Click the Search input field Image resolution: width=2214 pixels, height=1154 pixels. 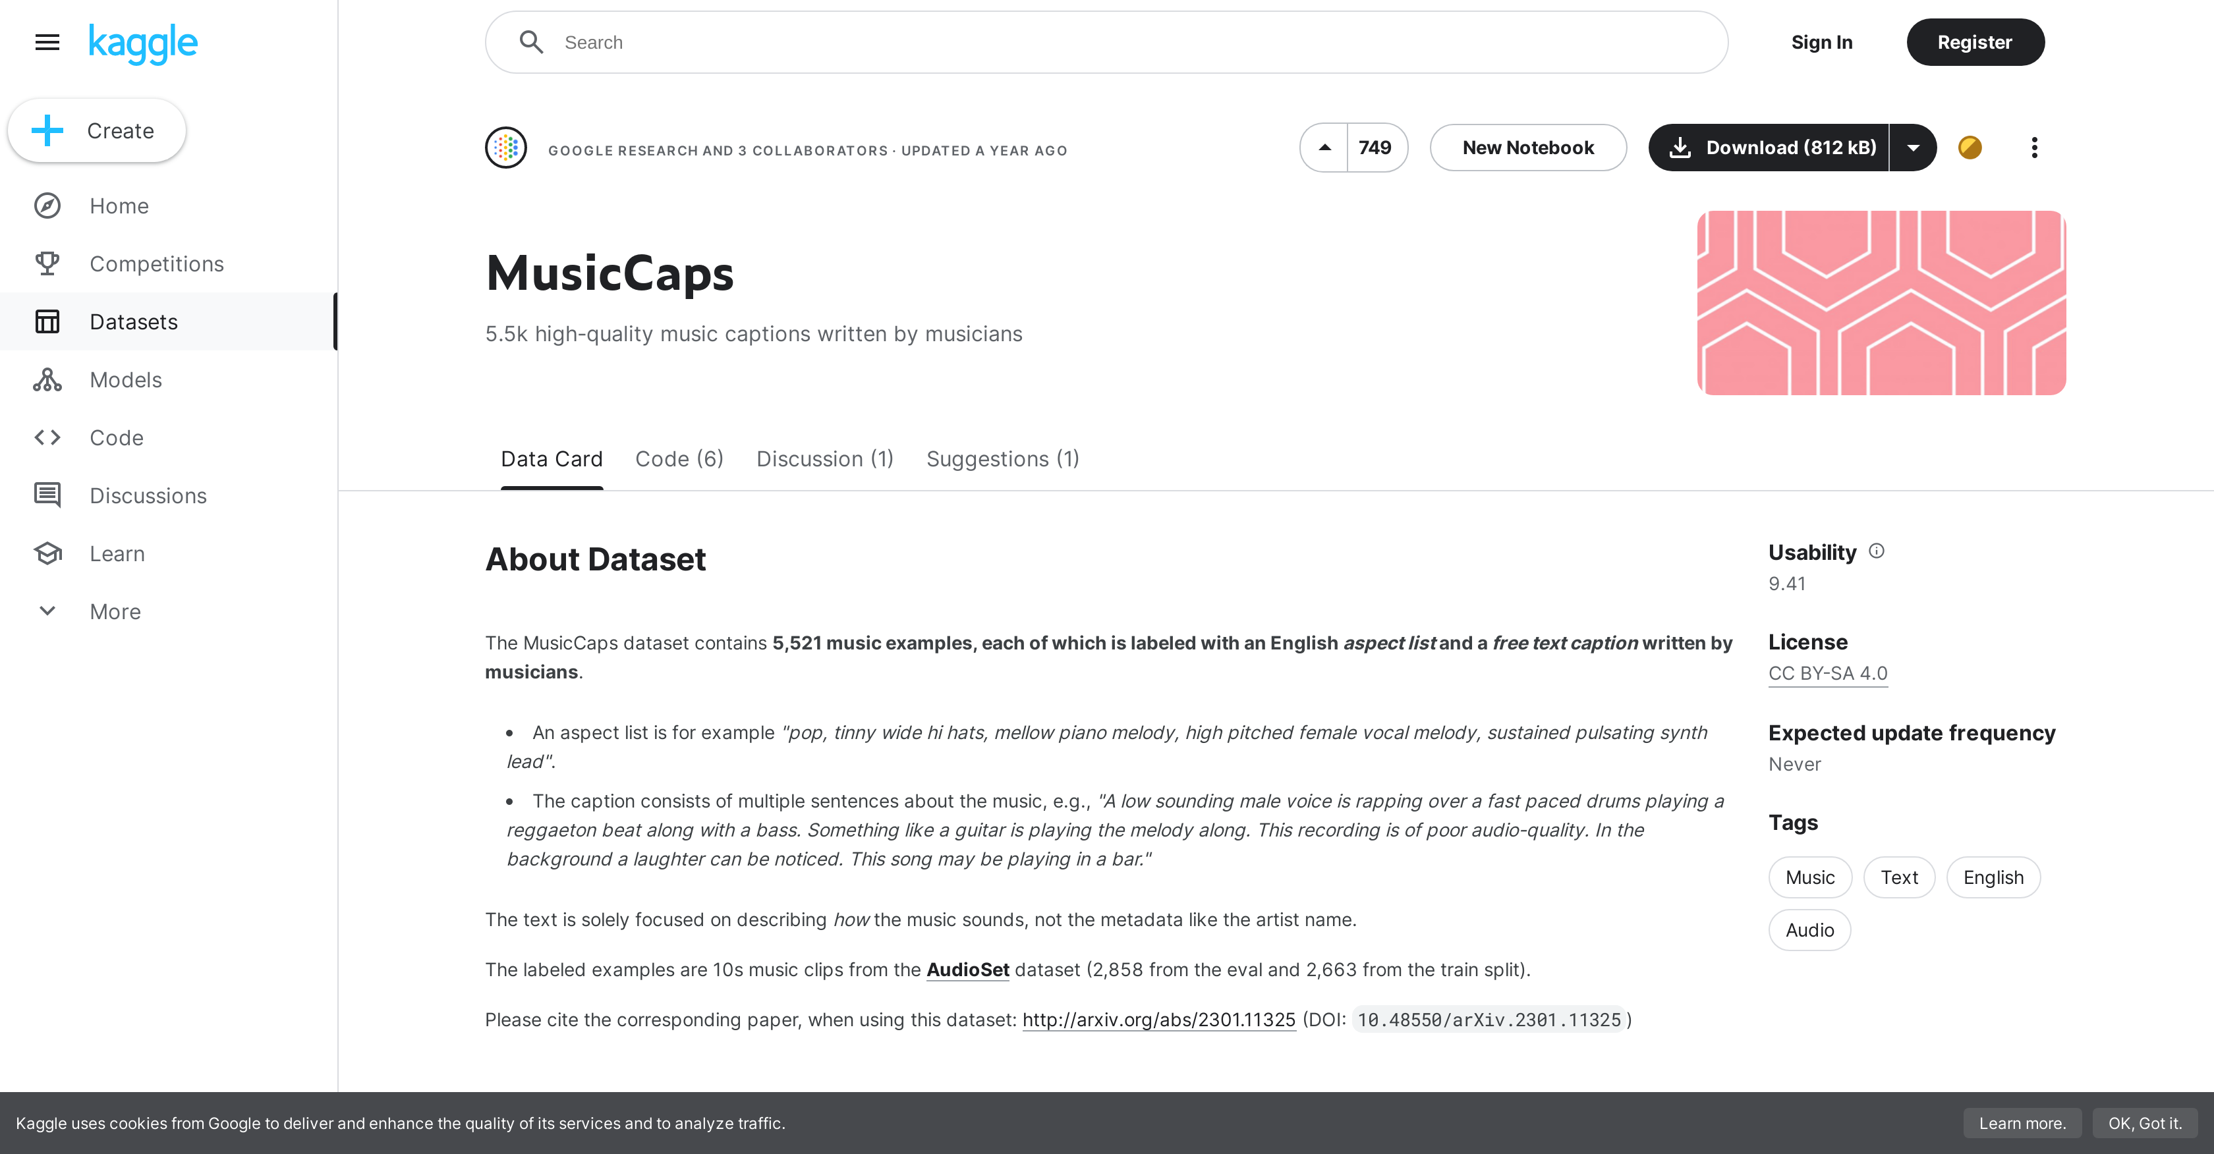1107,41
